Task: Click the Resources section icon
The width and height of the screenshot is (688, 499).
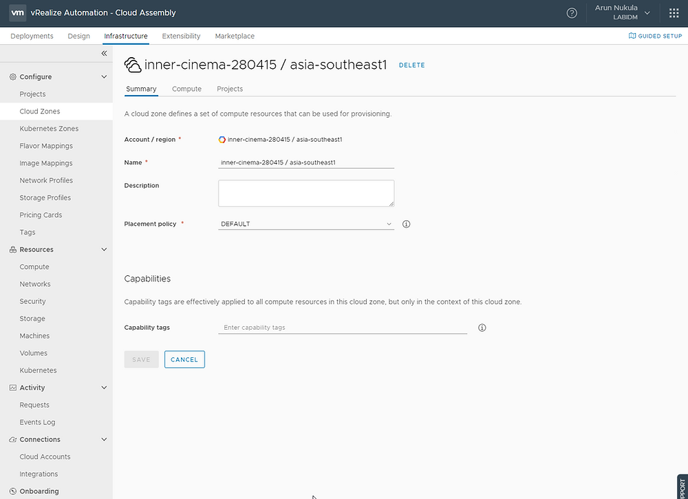Action: point(12,250)
